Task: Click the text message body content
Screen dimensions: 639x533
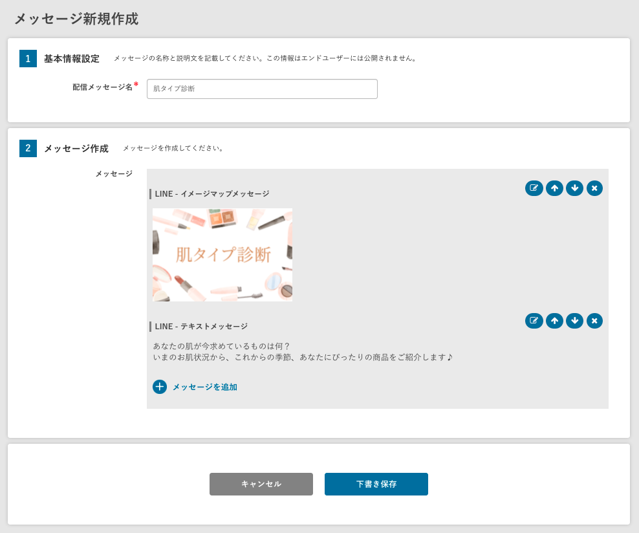Action: pyautogui.click(x=303, y=352)
